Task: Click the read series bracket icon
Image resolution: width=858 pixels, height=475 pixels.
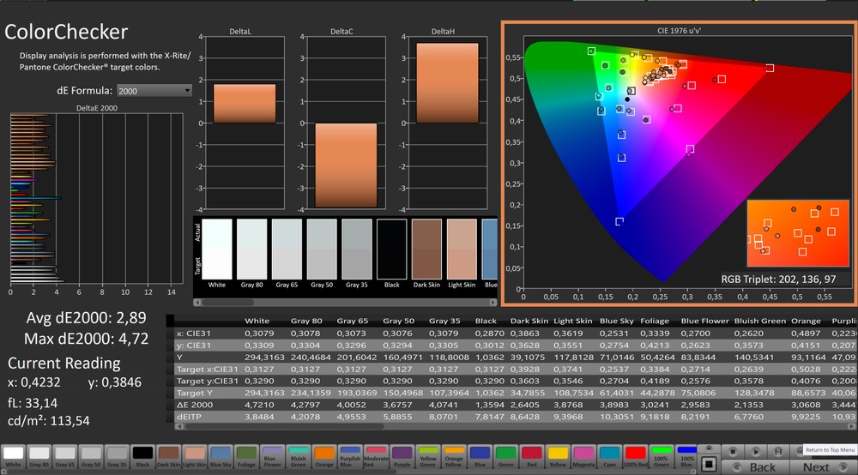Action: [778, 452]
